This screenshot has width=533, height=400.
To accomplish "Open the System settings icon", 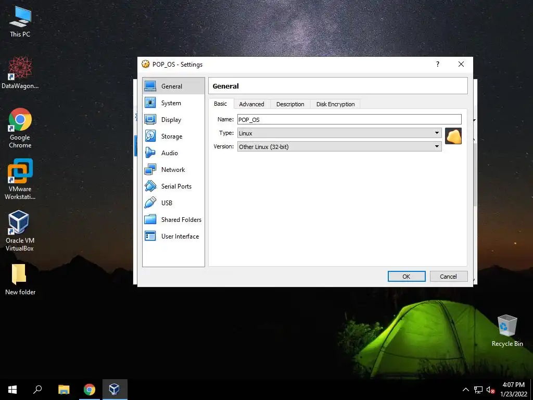I will pyautogui.click(x=150, y=103).
